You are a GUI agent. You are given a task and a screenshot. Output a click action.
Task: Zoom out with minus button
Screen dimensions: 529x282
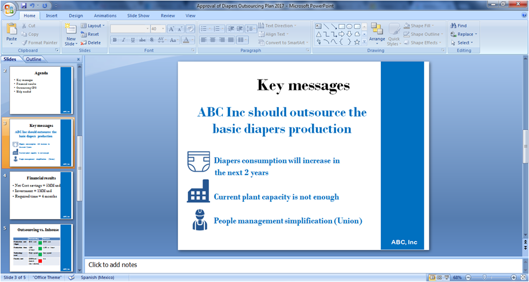[x=468, y=277]
